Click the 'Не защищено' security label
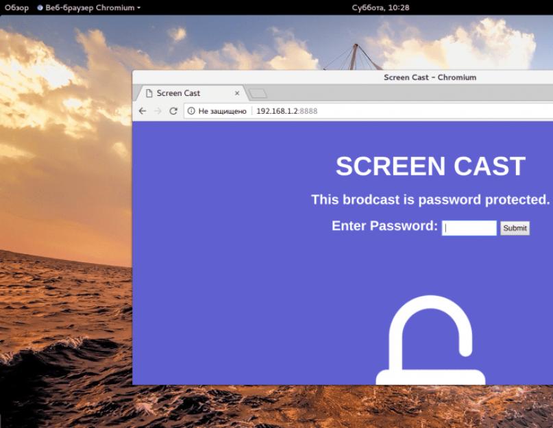 pos(222,111)
